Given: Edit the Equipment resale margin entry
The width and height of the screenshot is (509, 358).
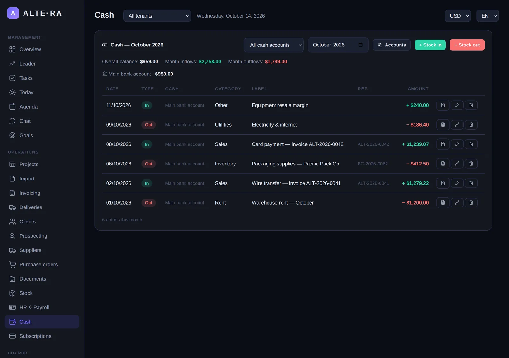Looking at the screenshot, I should point(457,105).
